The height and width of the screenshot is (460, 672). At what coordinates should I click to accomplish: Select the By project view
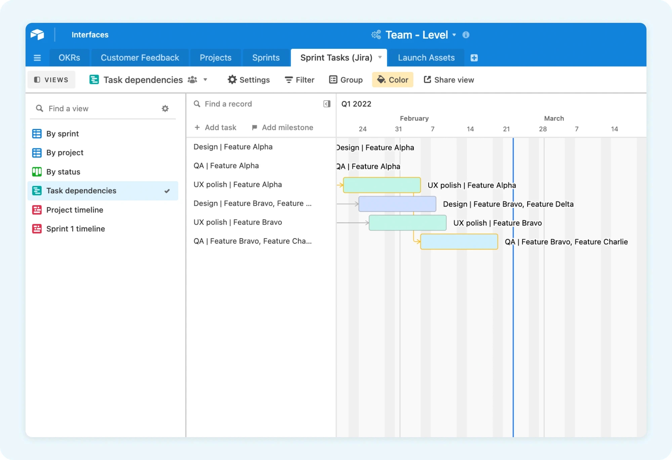tap(103, 153)
